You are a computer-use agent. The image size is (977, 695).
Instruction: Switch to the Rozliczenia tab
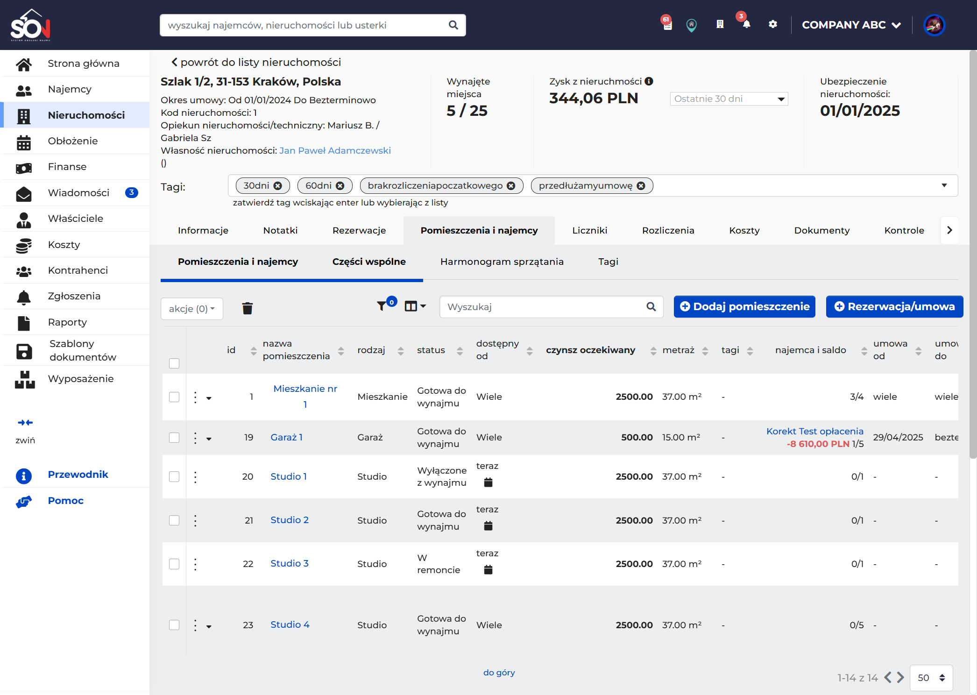[668, 230]
